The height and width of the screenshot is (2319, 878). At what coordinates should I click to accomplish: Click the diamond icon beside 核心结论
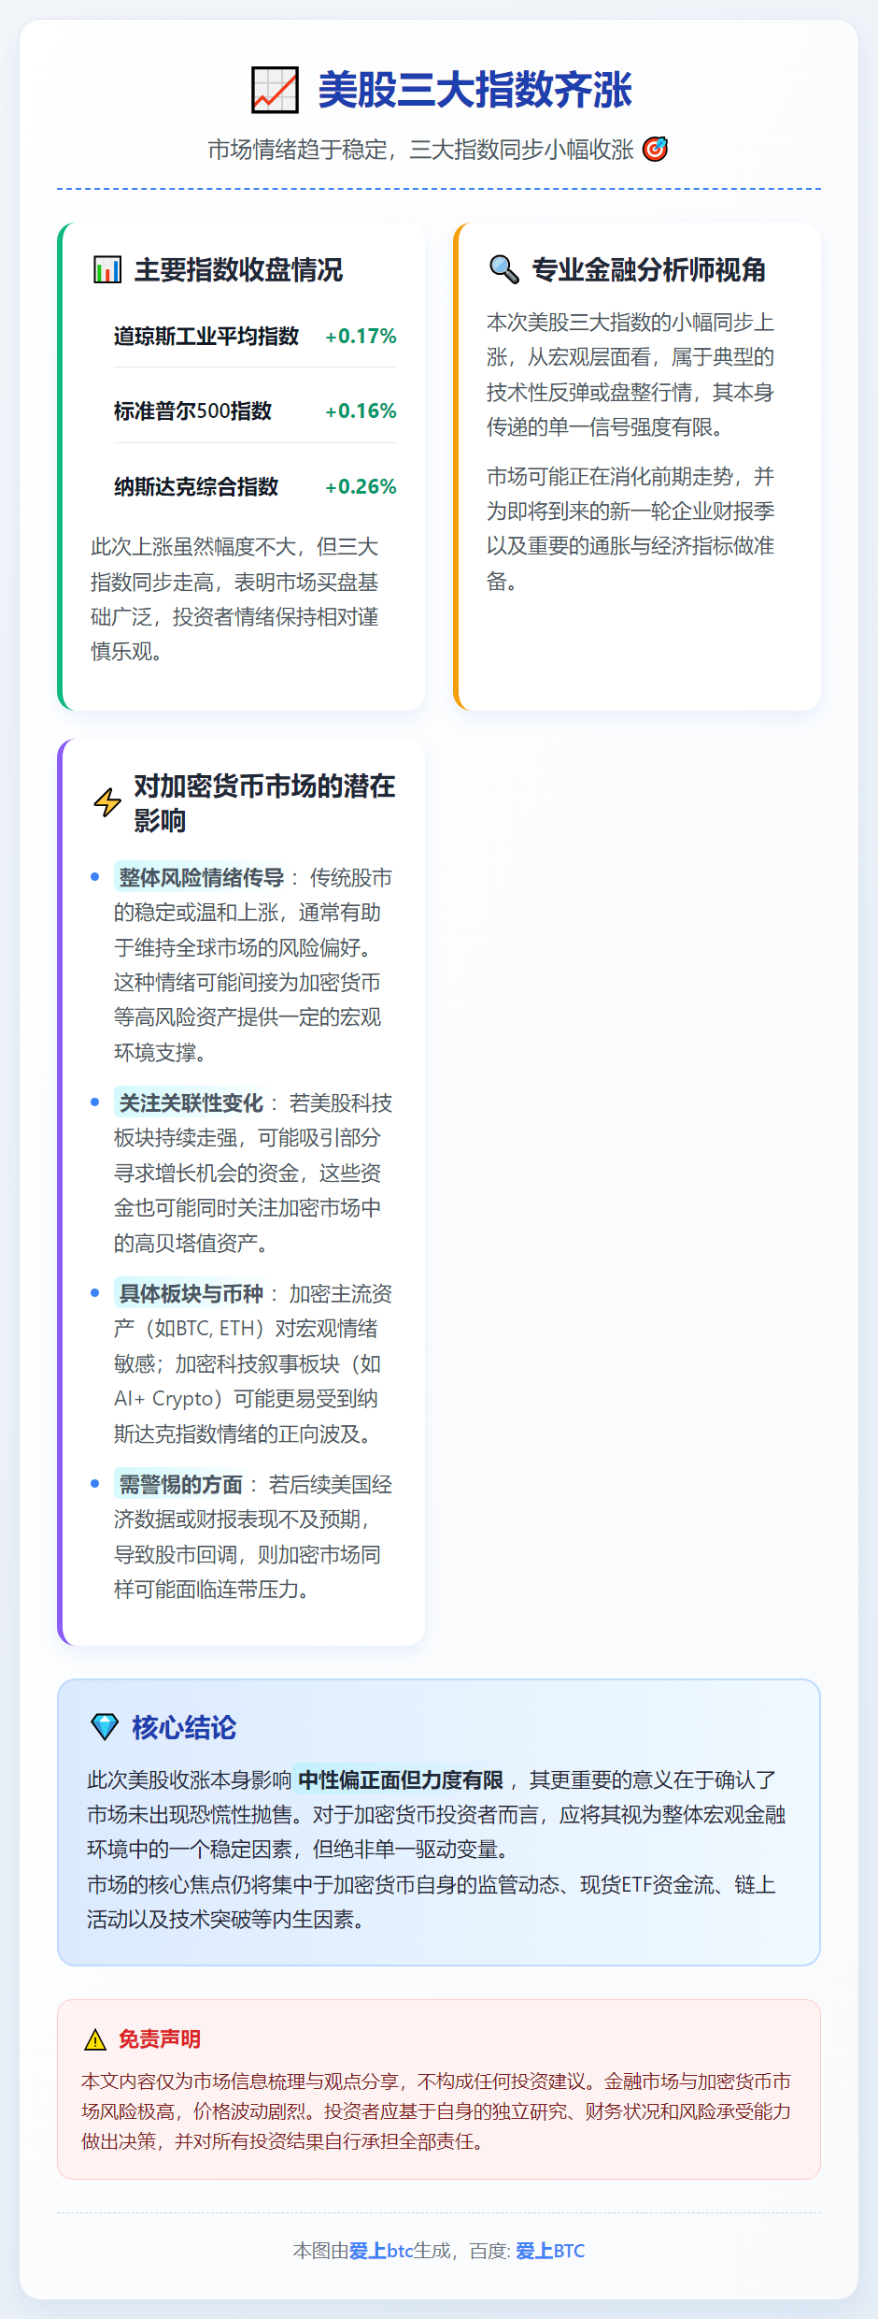coord(105,1726)
